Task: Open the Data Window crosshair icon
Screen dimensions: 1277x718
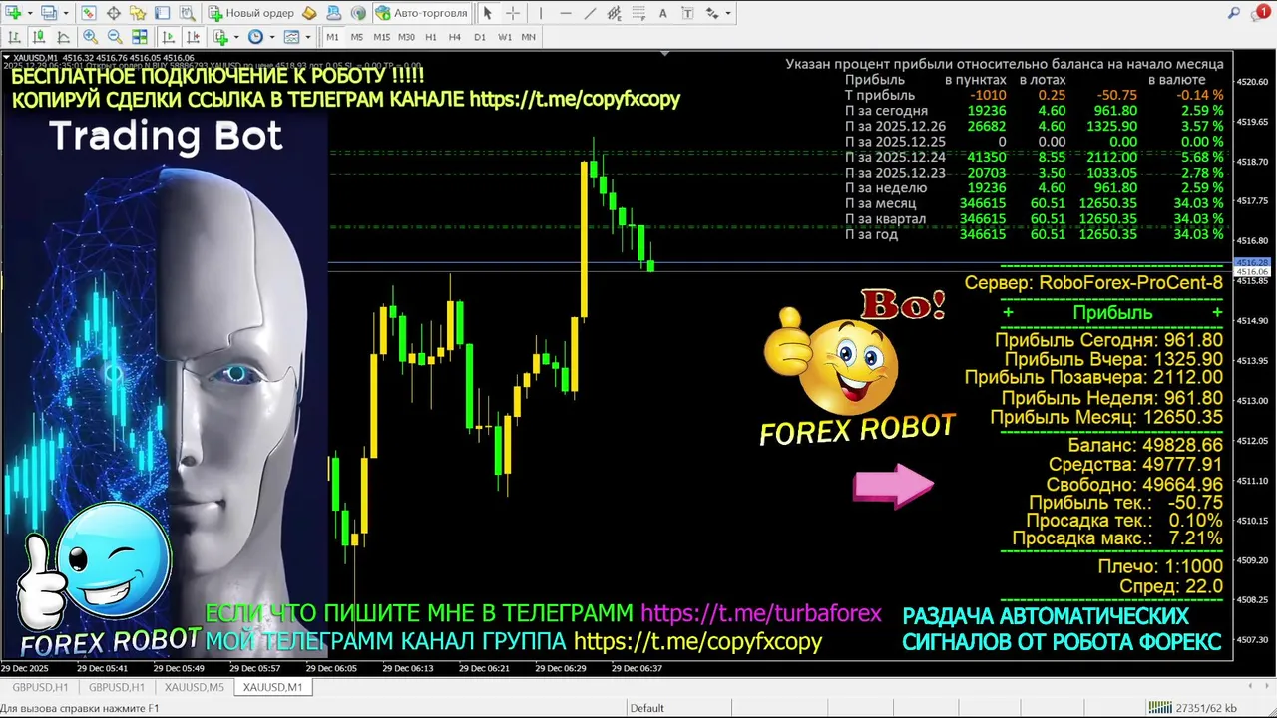Action: click(114, 13)
